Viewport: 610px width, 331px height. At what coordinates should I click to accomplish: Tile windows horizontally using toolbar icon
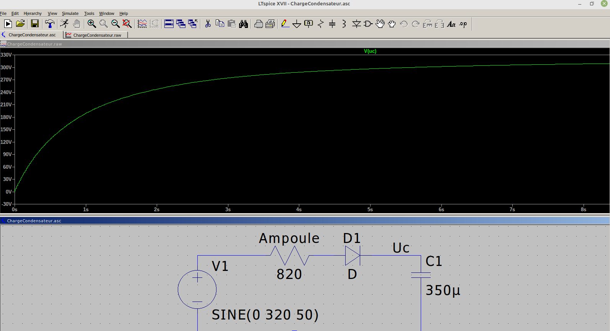(169, 24)
